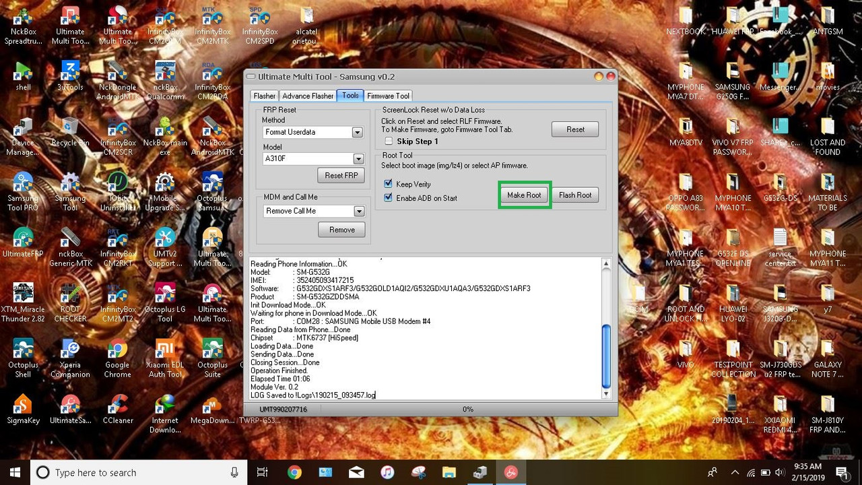Viewport: 862px width, 485px height.
Task: Open the GALAXY NOTE 7 folder
Action: coord(828,358)
